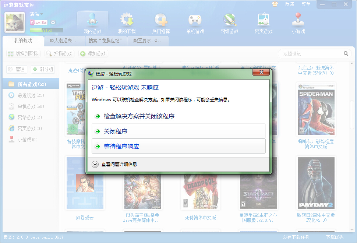This screenshot has width=357, height=243.
Task: Click 收获日2简体中文版 title
Action: [316, 218]
